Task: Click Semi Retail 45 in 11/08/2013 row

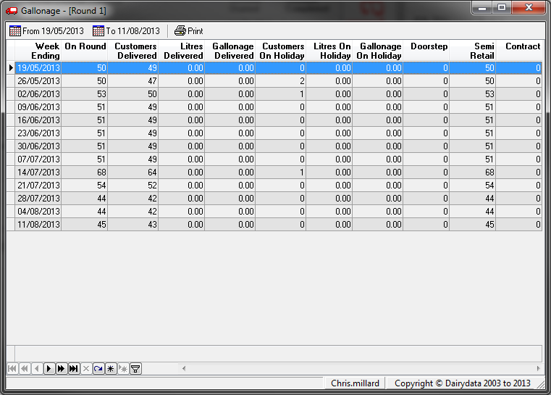Action: coord(473,224)
